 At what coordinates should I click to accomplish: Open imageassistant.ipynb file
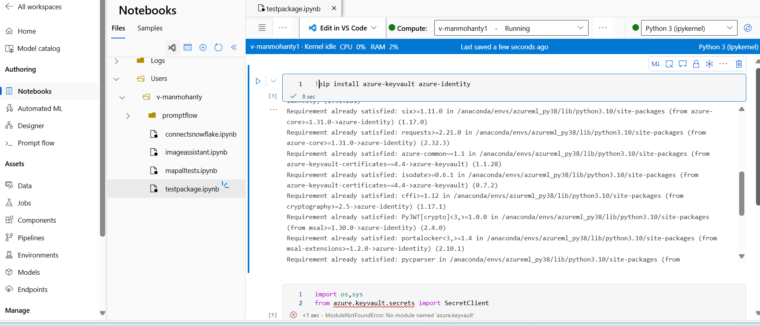196,152
